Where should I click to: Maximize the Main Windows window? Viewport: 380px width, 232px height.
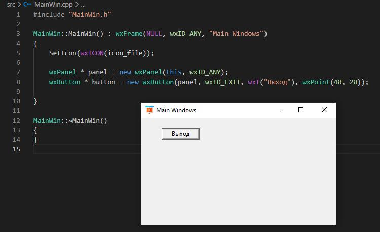click(301, 110)
